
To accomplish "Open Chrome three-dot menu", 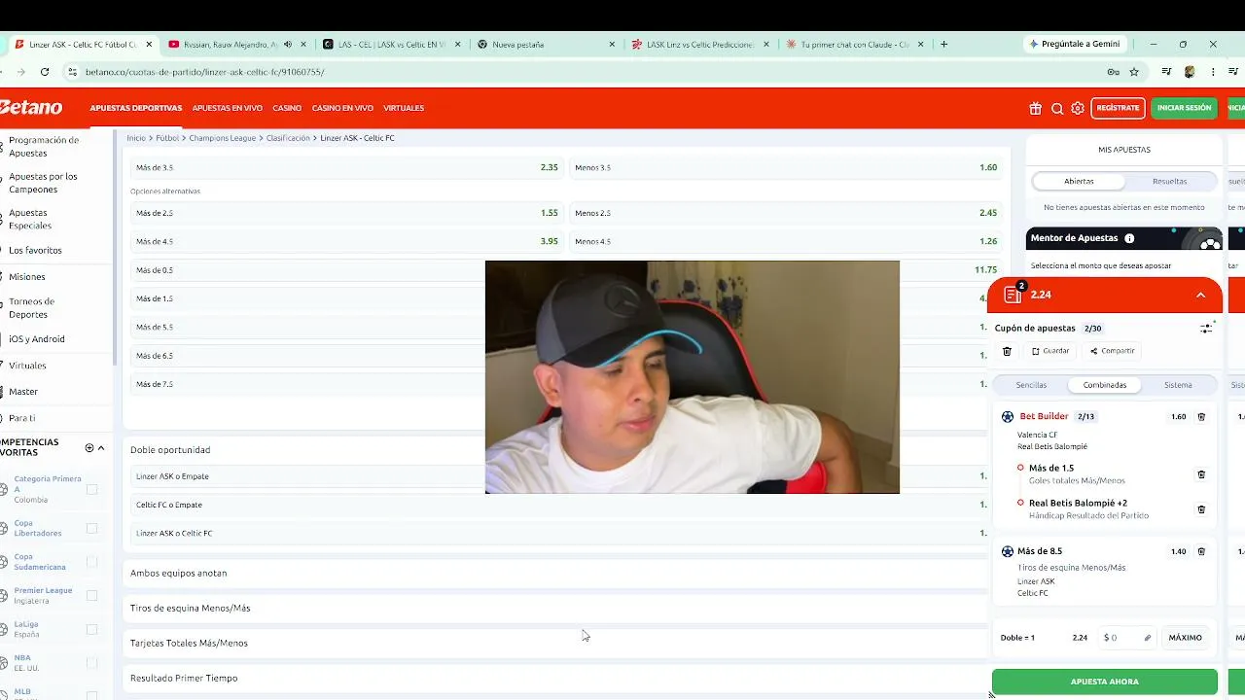I will coord(1213,72).
